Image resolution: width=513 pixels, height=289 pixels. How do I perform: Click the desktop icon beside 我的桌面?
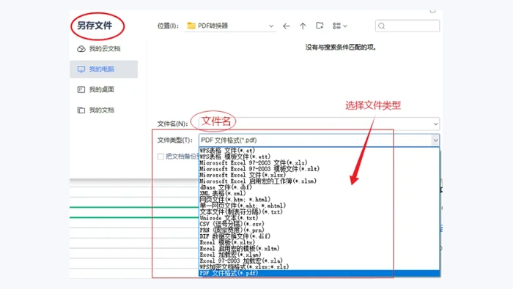click(81, 89)
